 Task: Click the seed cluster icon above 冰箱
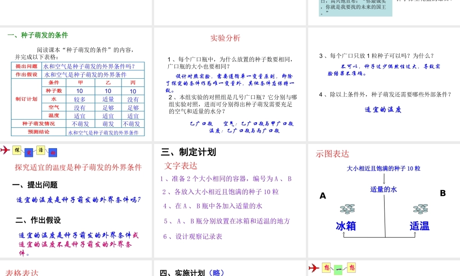click(x=347, y=209)
